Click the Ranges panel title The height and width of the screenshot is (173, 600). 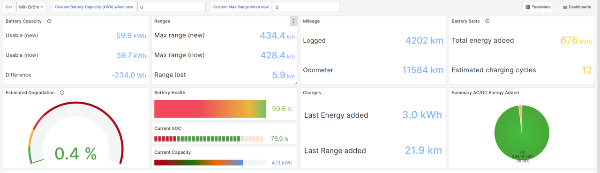(162, 21)
